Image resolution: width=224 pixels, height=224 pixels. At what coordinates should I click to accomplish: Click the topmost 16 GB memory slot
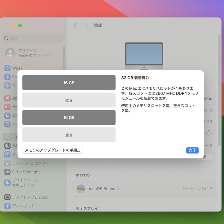coord(69,83)
